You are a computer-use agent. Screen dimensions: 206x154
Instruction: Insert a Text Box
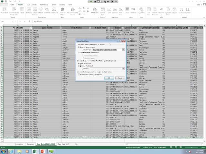pyautogui.click(x=149, y=11)
